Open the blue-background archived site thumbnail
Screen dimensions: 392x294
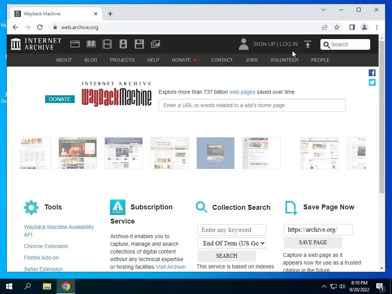coord(216,153)
